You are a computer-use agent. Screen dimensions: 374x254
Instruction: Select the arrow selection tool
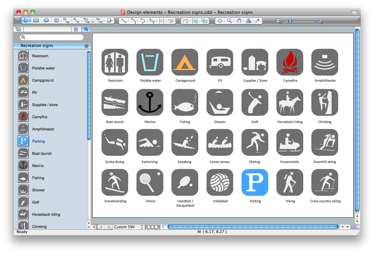pos(25,20)
